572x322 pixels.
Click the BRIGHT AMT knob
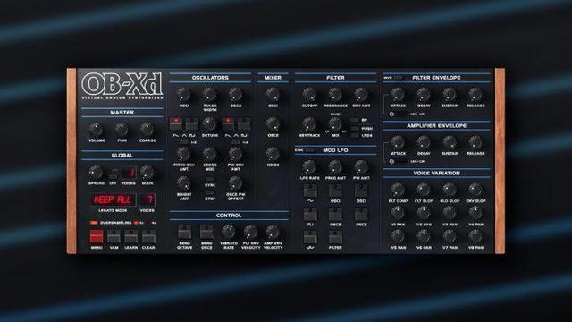[184, 183]
